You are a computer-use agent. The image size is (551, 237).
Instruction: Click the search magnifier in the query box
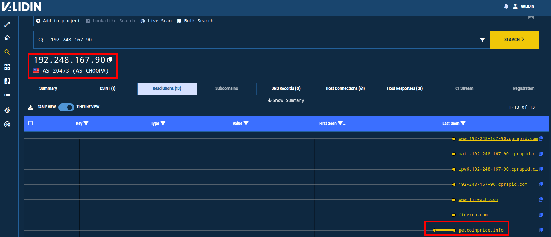41,40
